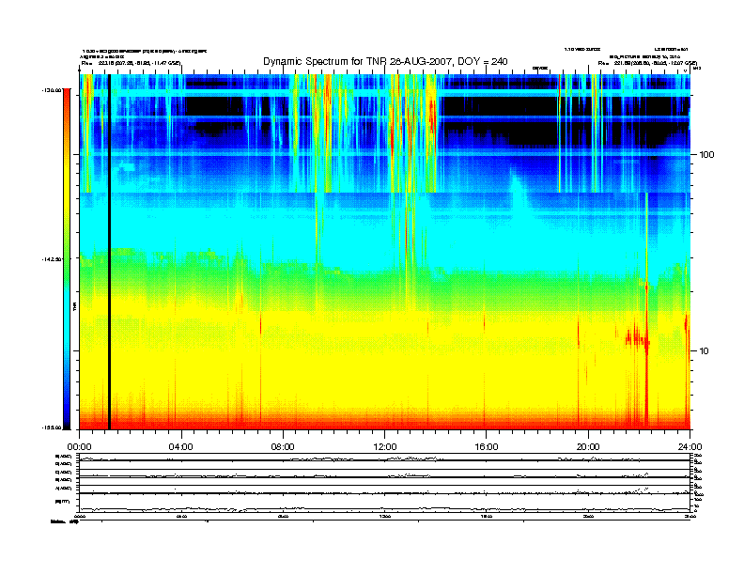Click the '20:00' time axis label

588,447
